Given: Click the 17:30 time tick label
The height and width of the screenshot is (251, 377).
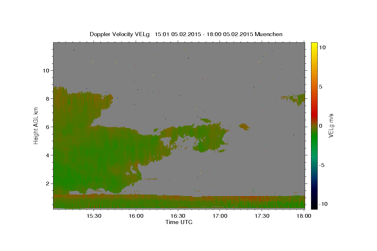Looking at the screenshot, I should [x=262, y=216].
